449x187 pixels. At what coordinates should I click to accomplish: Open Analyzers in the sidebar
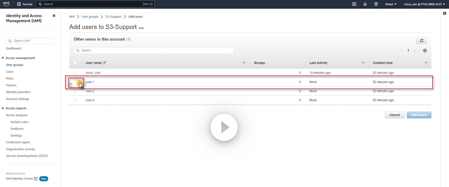17,129
